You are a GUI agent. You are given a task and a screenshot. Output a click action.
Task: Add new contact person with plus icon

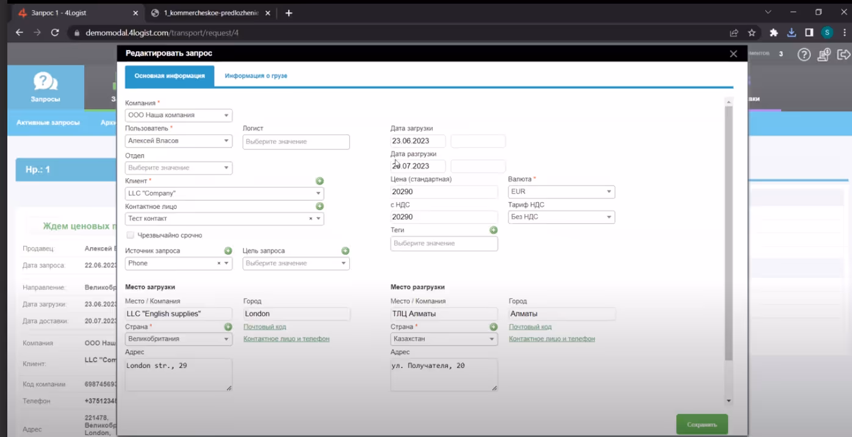pos(319,207)
